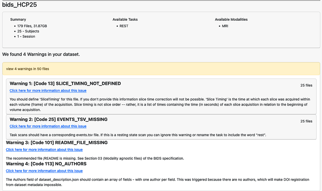Click the 25 files count for Warning 2
Image resolution: width=322 pixels, height=191 pixels.
coord(306,121)
